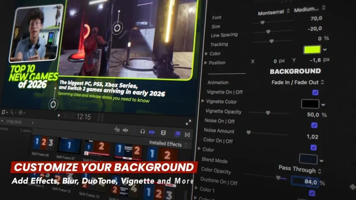Click the slider beside the 84,0 value field

[265, 177]
